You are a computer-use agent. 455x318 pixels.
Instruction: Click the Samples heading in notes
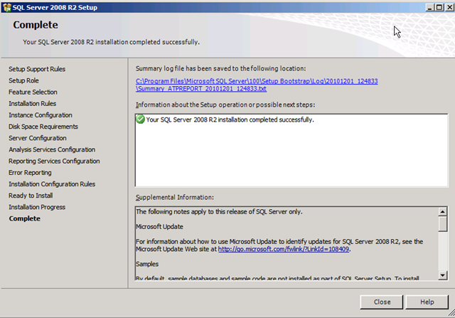coord(147,264)
